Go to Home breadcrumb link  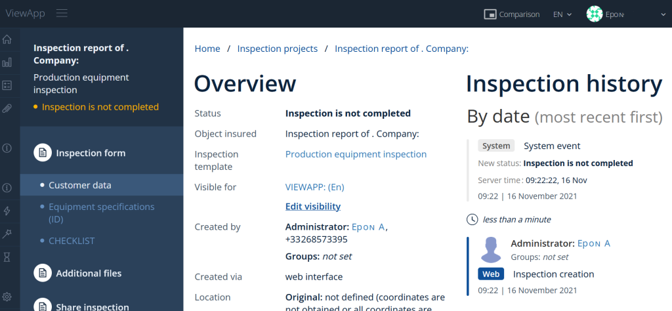pyautogui.click(x=207, y=49)
